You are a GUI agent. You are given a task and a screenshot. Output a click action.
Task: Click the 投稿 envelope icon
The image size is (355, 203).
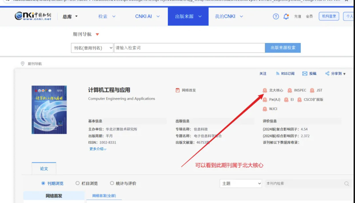(x=305, y=74)
